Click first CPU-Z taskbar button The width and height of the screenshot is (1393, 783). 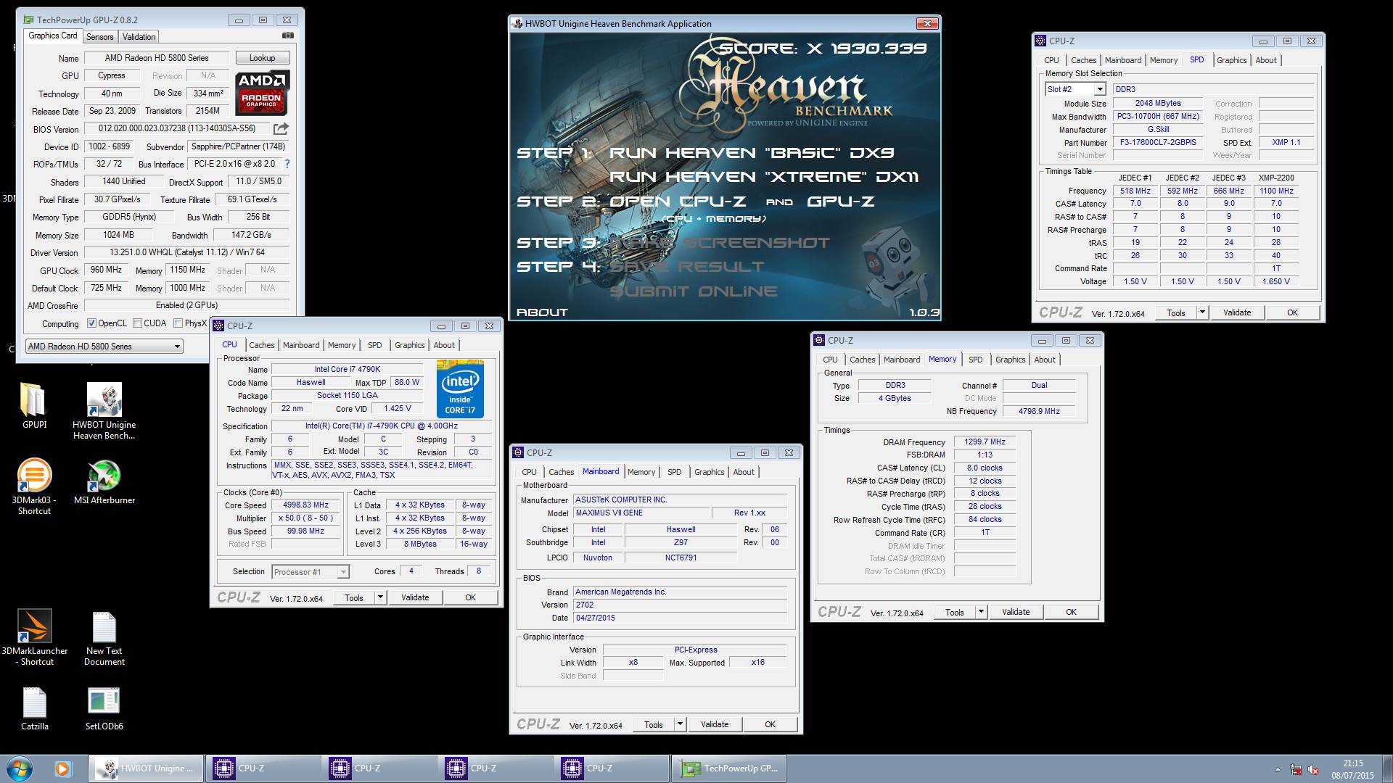point(263,768)
